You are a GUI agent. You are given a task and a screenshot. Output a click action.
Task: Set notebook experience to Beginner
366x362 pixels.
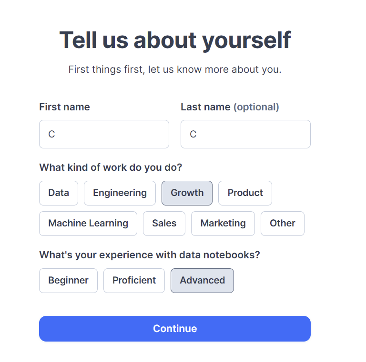tap(68, 281)
